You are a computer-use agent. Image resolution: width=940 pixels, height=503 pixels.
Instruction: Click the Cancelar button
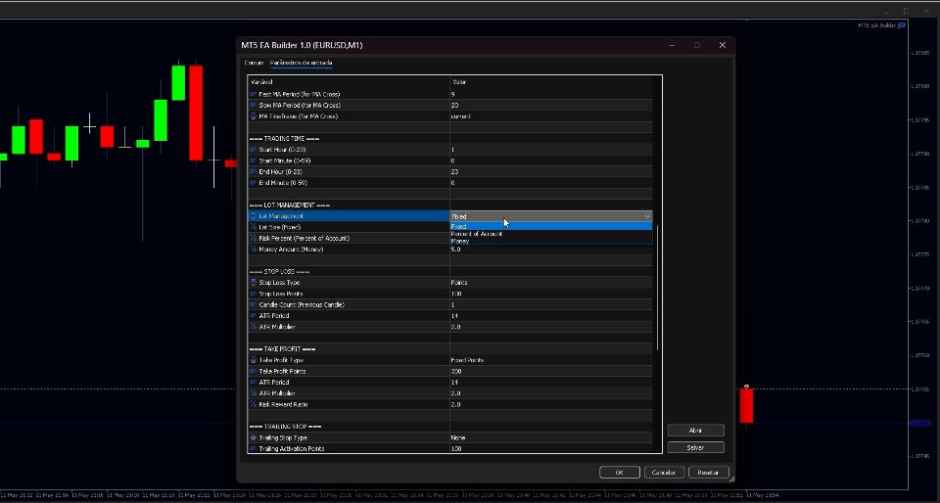tap(664, 473)
